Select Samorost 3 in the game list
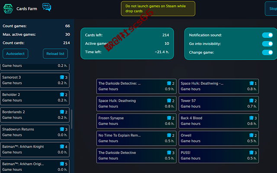 tap(35, 80)
